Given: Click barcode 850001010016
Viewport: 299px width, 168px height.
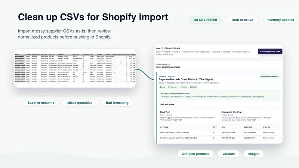Looking at the screenshot, I should pyautogui.click(x=249, y=138).
